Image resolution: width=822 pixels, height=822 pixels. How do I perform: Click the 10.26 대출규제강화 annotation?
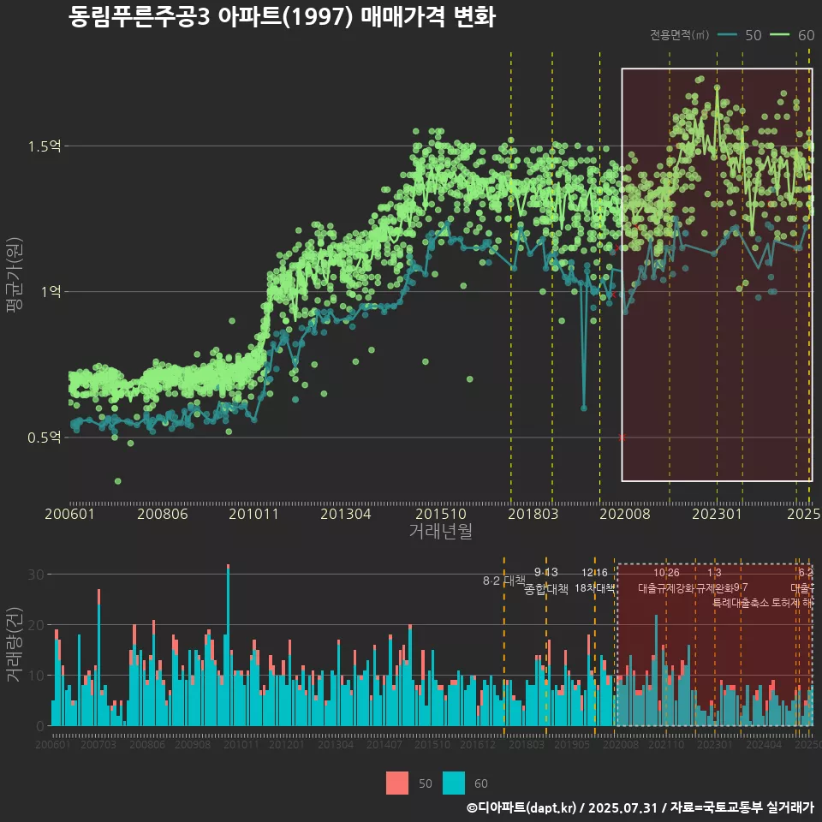[666, 581]
